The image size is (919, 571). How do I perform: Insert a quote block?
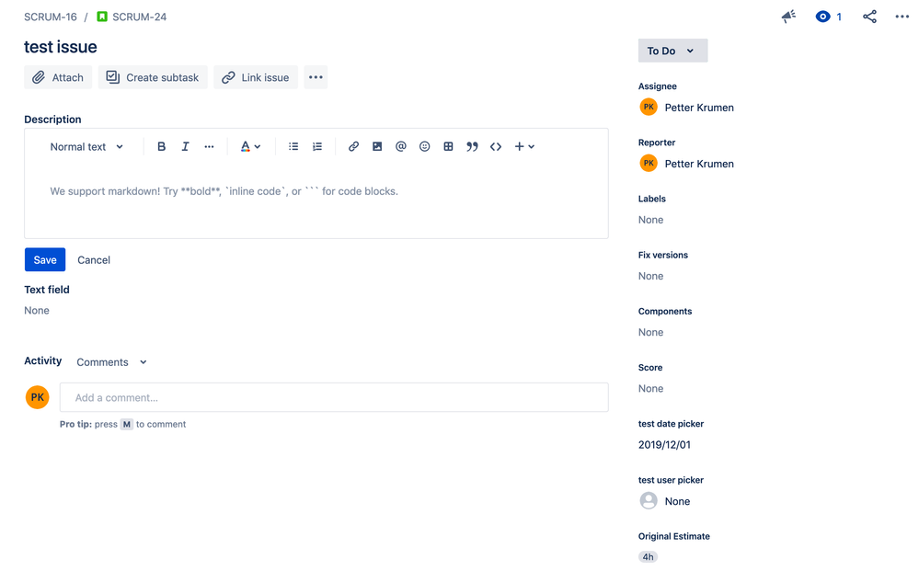[x=472, y=146]
